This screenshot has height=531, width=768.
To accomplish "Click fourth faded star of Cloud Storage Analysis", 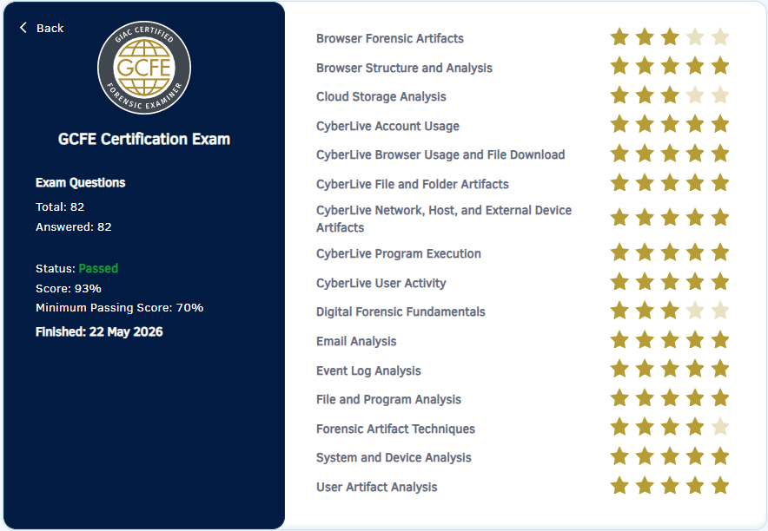I will pos(695,95).
